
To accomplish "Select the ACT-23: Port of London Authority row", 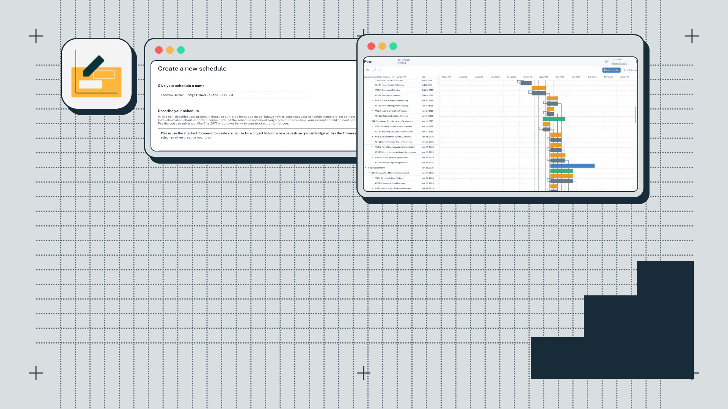I will [x=401, y=152].
